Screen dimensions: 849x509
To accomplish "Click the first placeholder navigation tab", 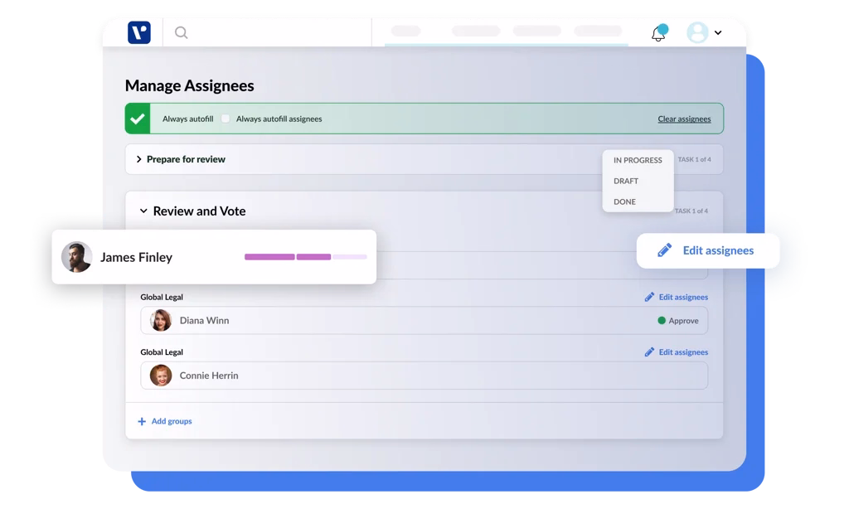I will (x=405, y=31).
